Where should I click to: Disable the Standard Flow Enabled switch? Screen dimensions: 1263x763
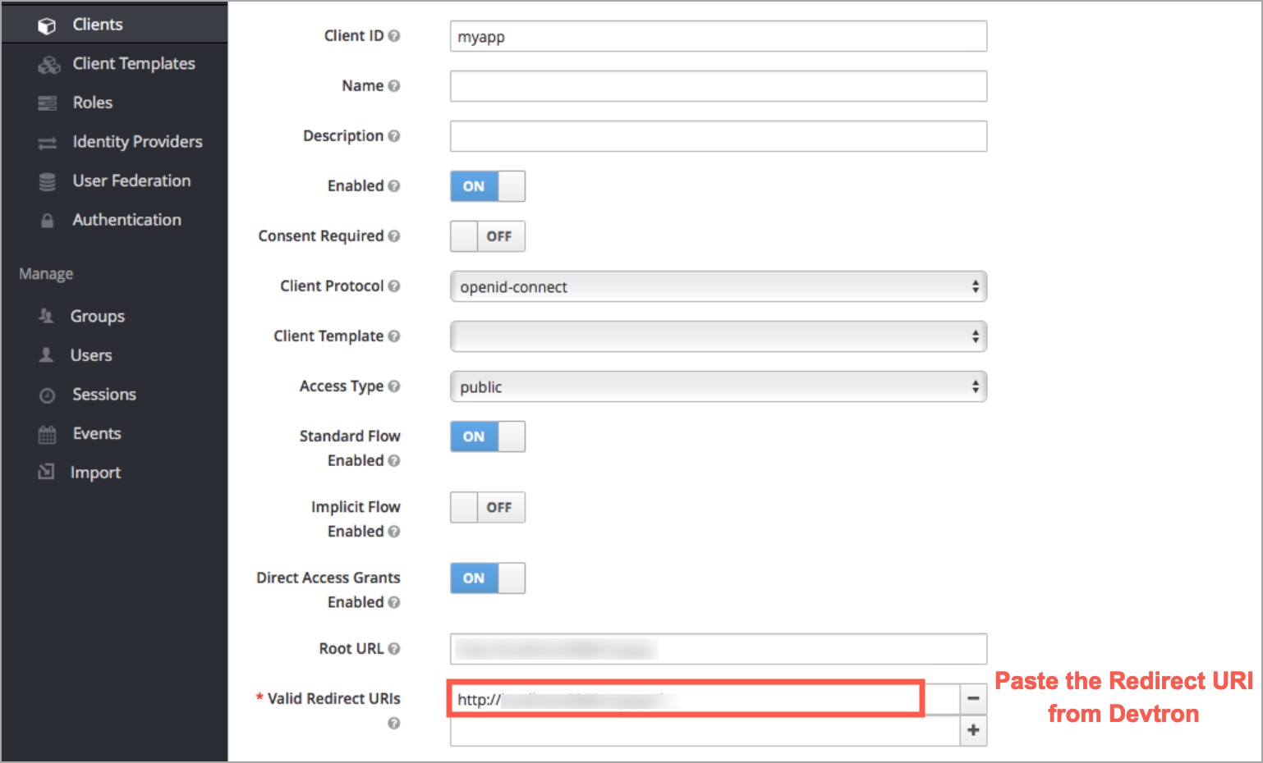[487, 436]
